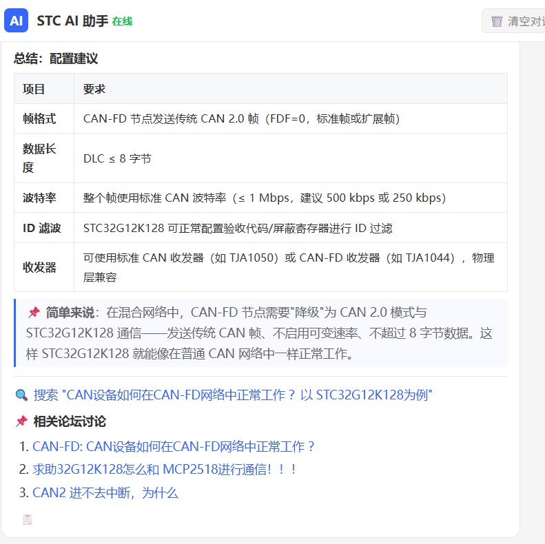
Task: Click the magnifier icon beside search link
Action: 21,395
